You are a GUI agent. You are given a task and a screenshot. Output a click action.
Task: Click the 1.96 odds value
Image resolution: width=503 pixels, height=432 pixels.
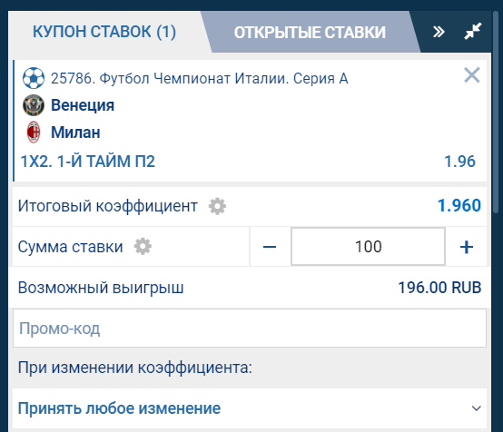point(459,162)
